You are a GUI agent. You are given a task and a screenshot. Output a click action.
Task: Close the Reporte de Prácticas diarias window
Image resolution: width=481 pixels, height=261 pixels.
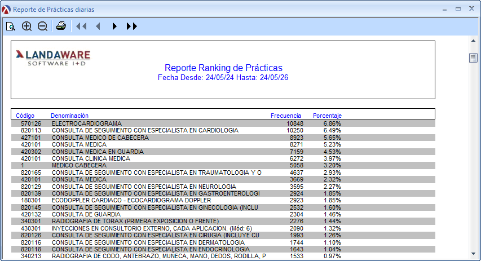coord(472,8)
